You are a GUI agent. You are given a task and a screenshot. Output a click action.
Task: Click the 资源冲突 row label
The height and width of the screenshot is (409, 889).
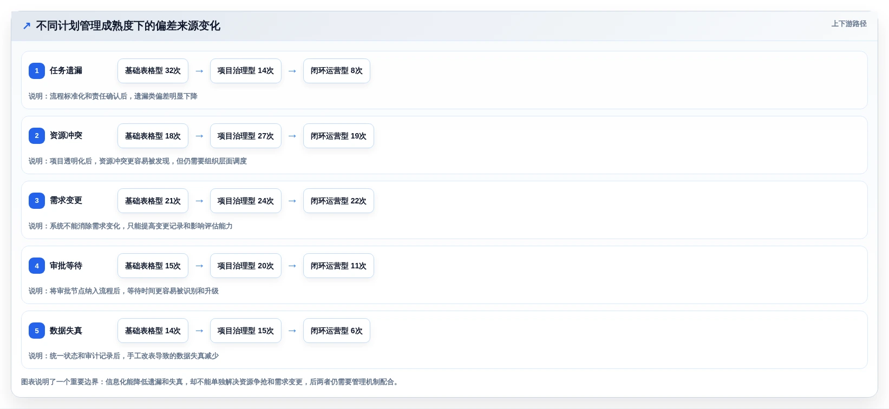click(66, 136)
